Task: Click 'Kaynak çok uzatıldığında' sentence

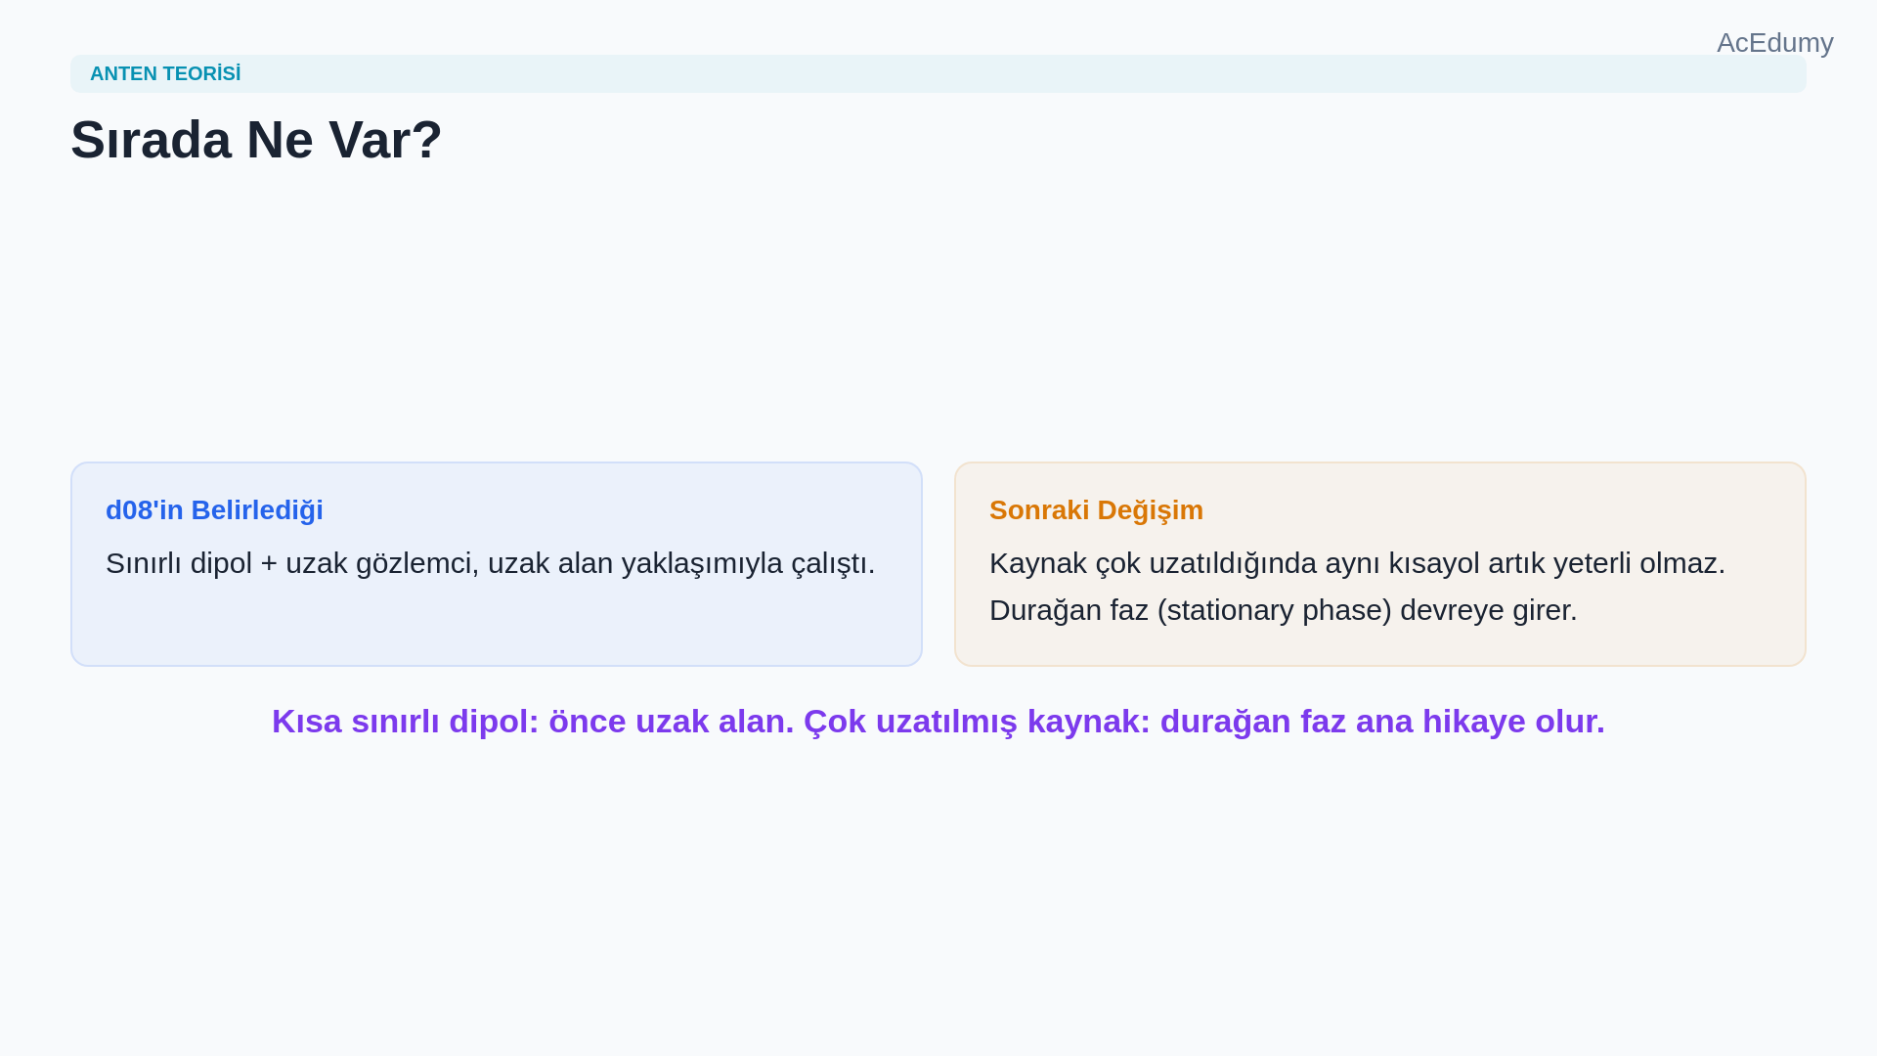Action: pos(1357,563)
